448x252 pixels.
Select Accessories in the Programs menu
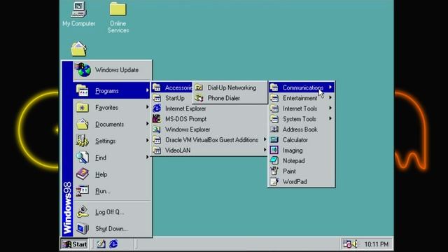[172, 87]
